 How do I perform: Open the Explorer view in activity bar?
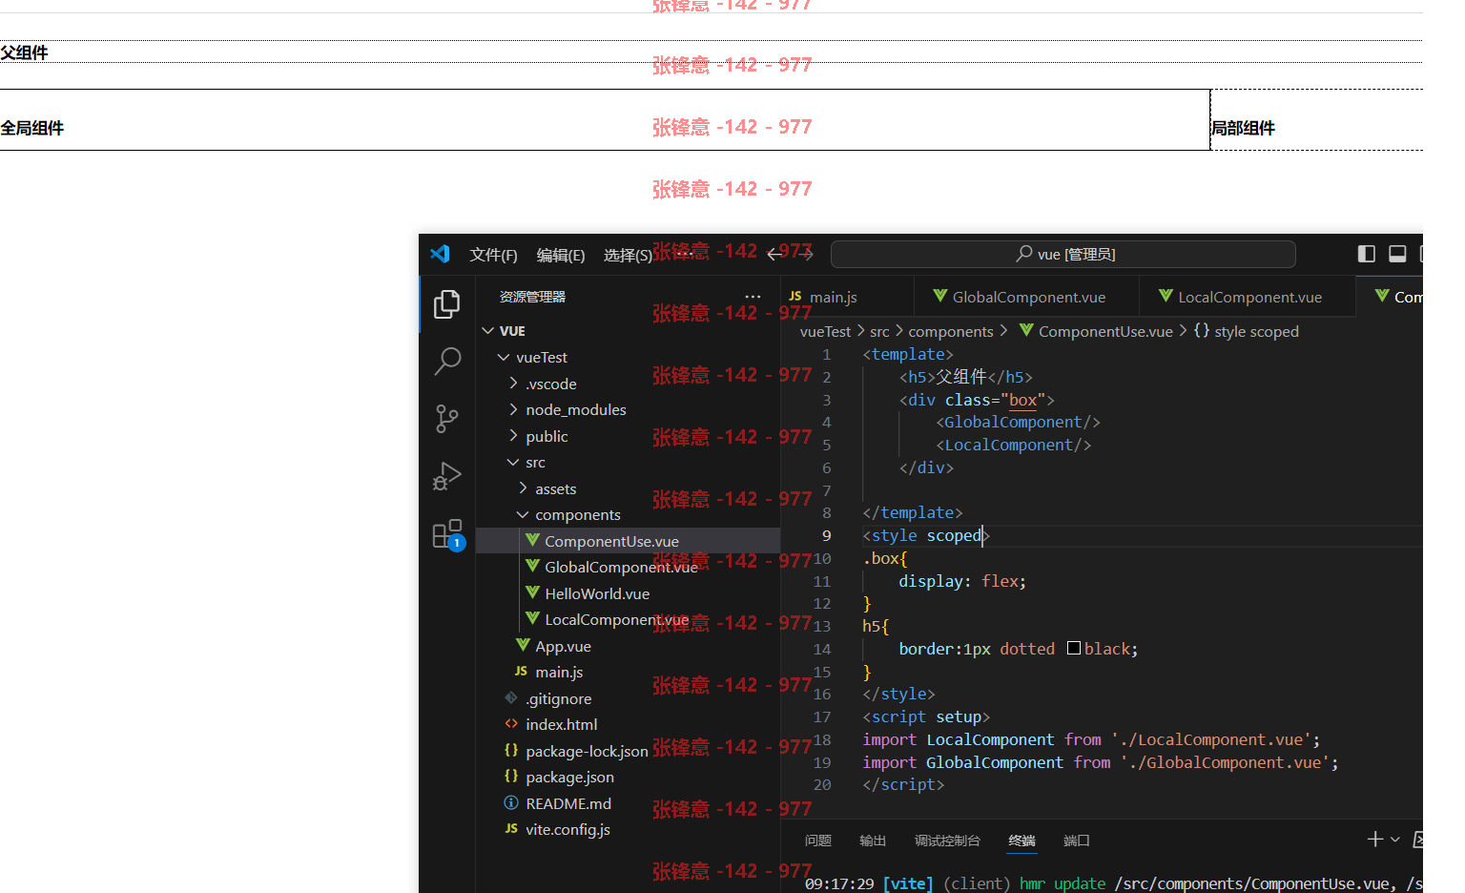click(447, 304)
